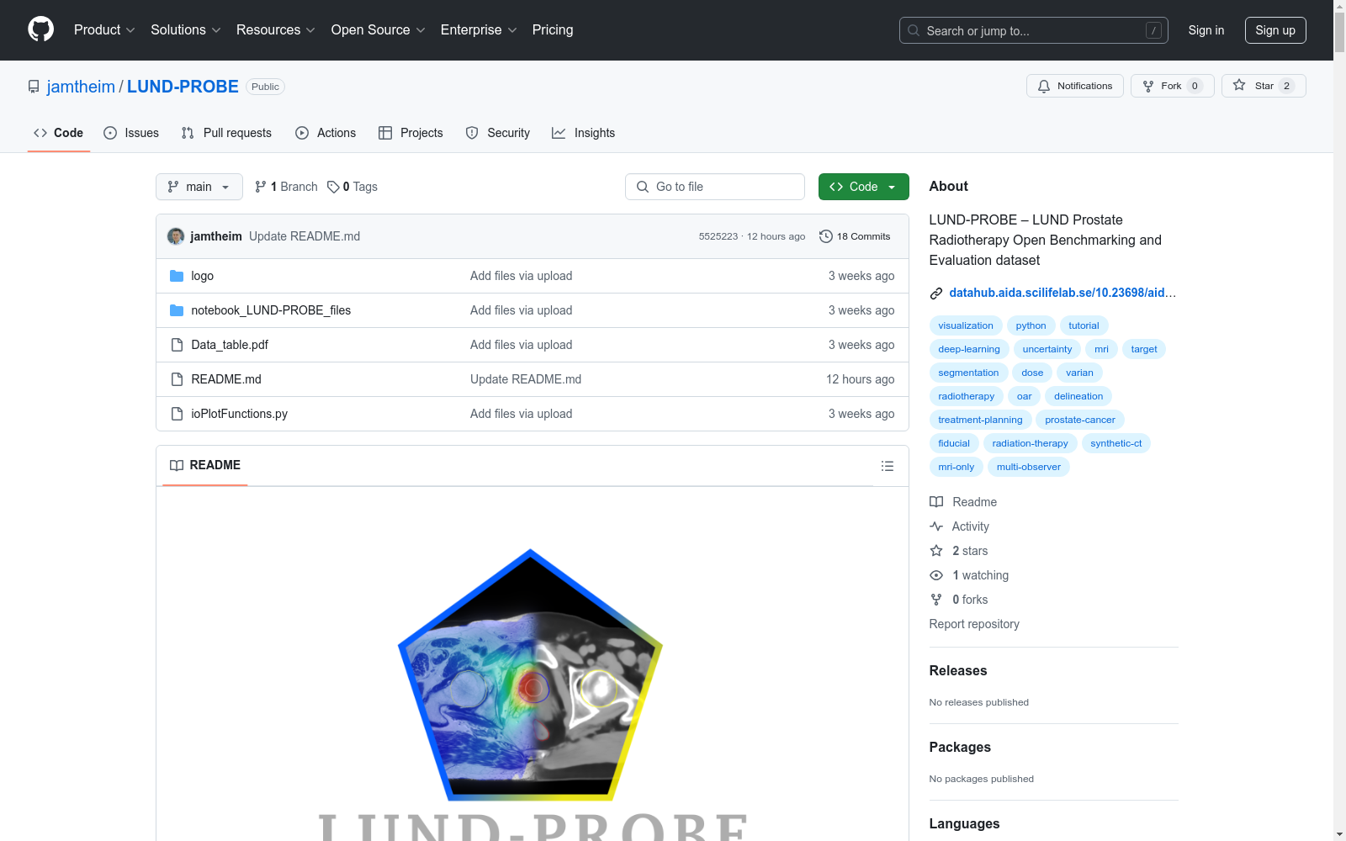The height and width of the screenshot is (841, 1346).
Task: Click the repository book icon beside jamtheim
Action: tap(33, 86)
